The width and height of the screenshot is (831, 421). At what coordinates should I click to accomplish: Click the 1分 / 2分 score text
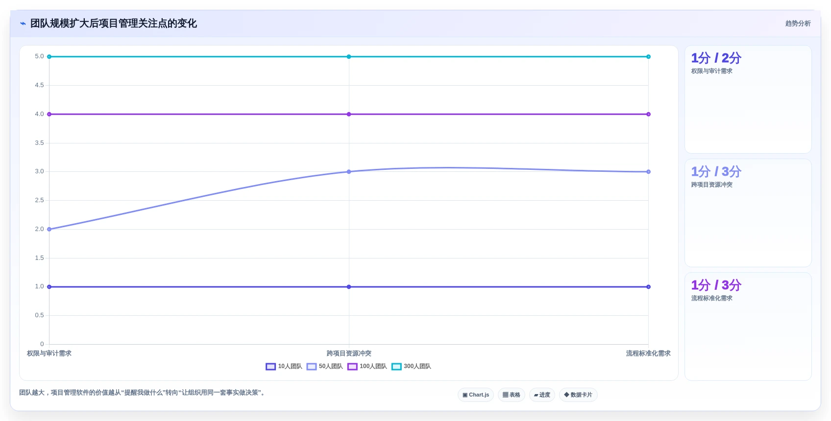(x=716, y=58)
